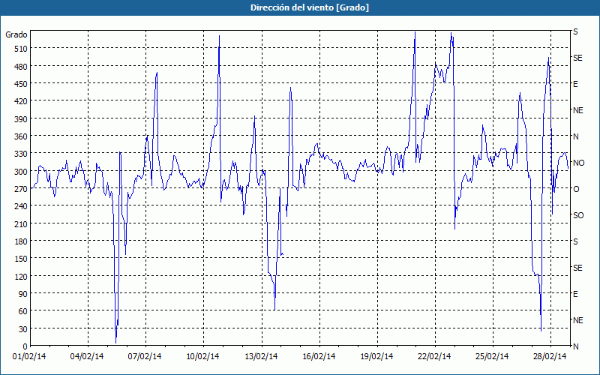
Task: Click the 'Grado' y-axis unit label
Action: (x=16, y=34)
